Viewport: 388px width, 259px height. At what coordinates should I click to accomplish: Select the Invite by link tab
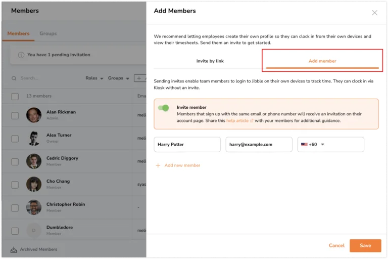pos(210,61)
